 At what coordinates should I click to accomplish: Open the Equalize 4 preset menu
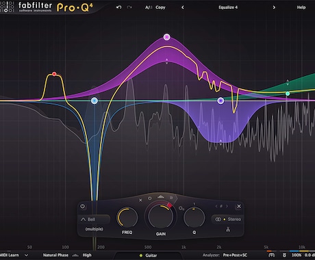pos(228,8)
